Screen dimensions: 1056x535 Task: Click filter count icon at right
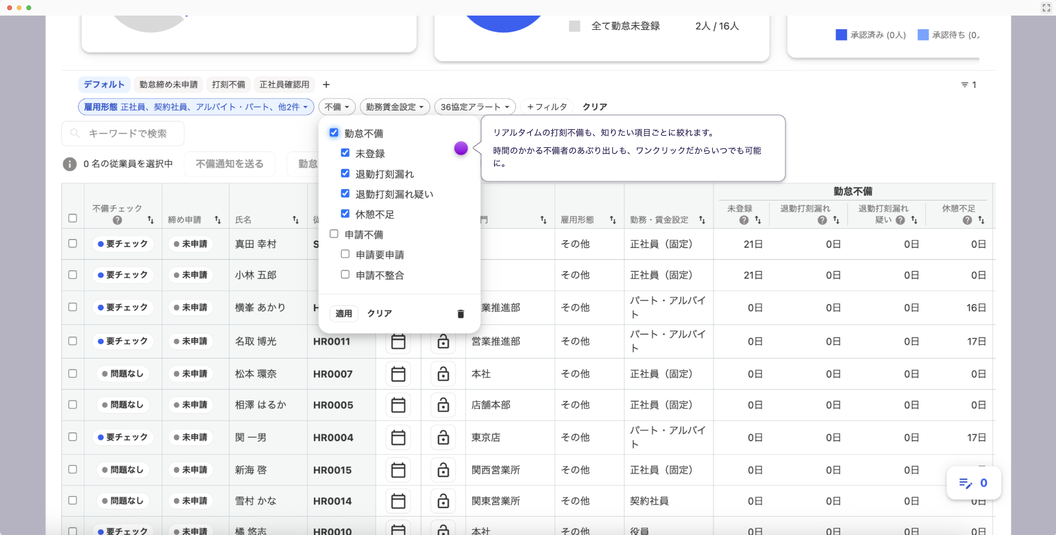pos(969,85)
